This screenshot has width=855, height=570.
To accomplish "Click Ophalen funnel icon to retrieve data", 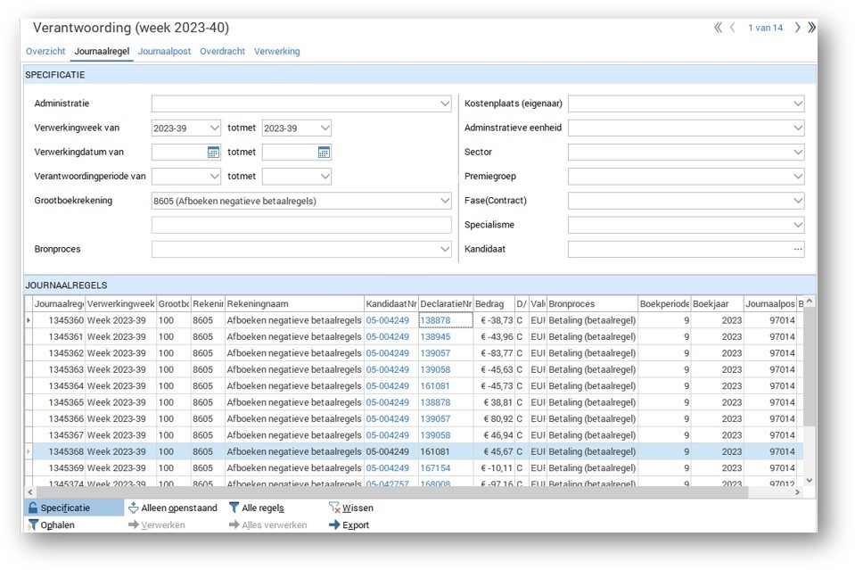I will pyautogui.click(x=33, y=525).
